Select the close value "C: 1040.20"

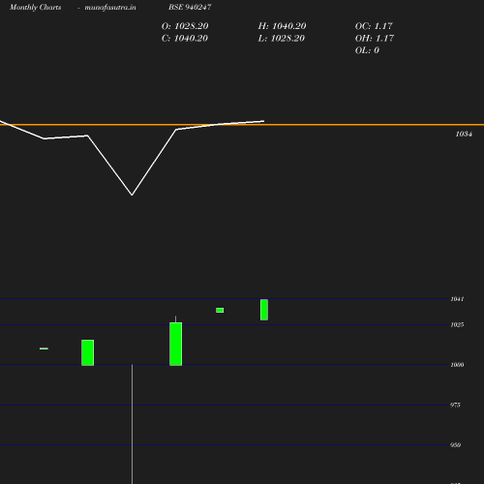click(185, 39)
